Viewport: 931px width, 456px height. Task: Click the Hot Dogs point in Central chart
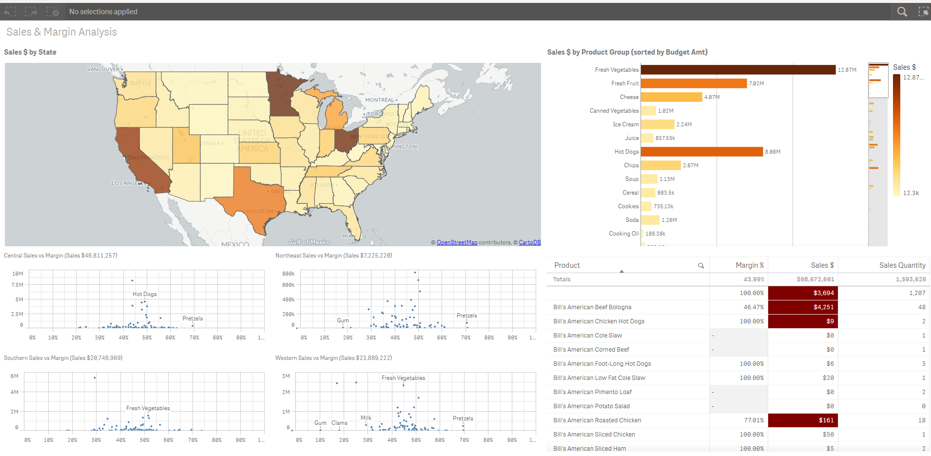point(145,302)
